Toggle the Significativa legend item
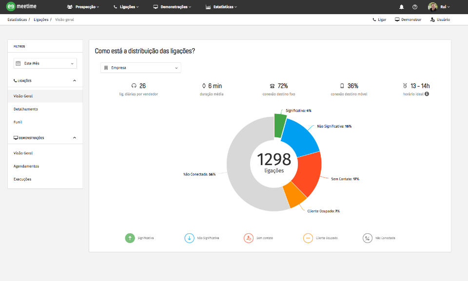This screenshot has height=281, width=468. point(130,238)
